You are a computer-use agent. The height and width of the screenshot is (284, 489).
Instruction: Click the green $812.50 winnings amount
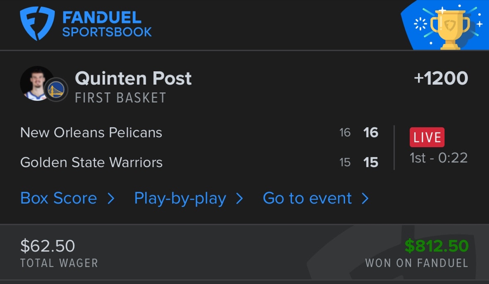(436, 246)
